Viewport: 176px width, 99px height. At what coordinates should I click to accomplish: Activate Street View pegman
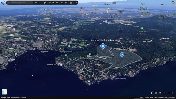coord(152,93)
